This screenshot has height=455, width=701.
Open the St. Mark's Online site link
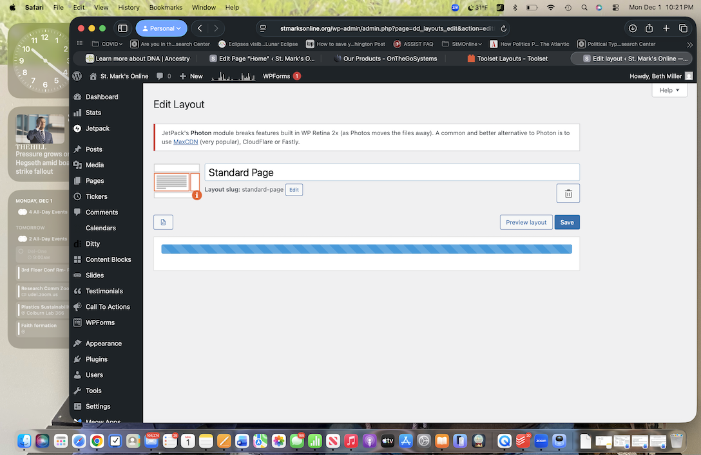tap(119, 77)
